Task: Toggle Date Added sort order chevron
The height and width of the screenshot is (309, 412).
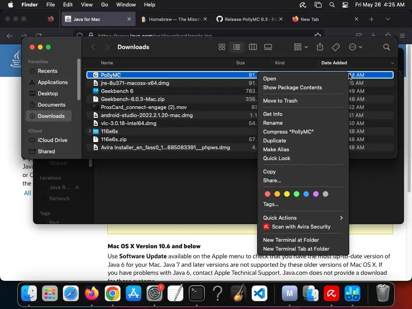Action: pos(392,63)
